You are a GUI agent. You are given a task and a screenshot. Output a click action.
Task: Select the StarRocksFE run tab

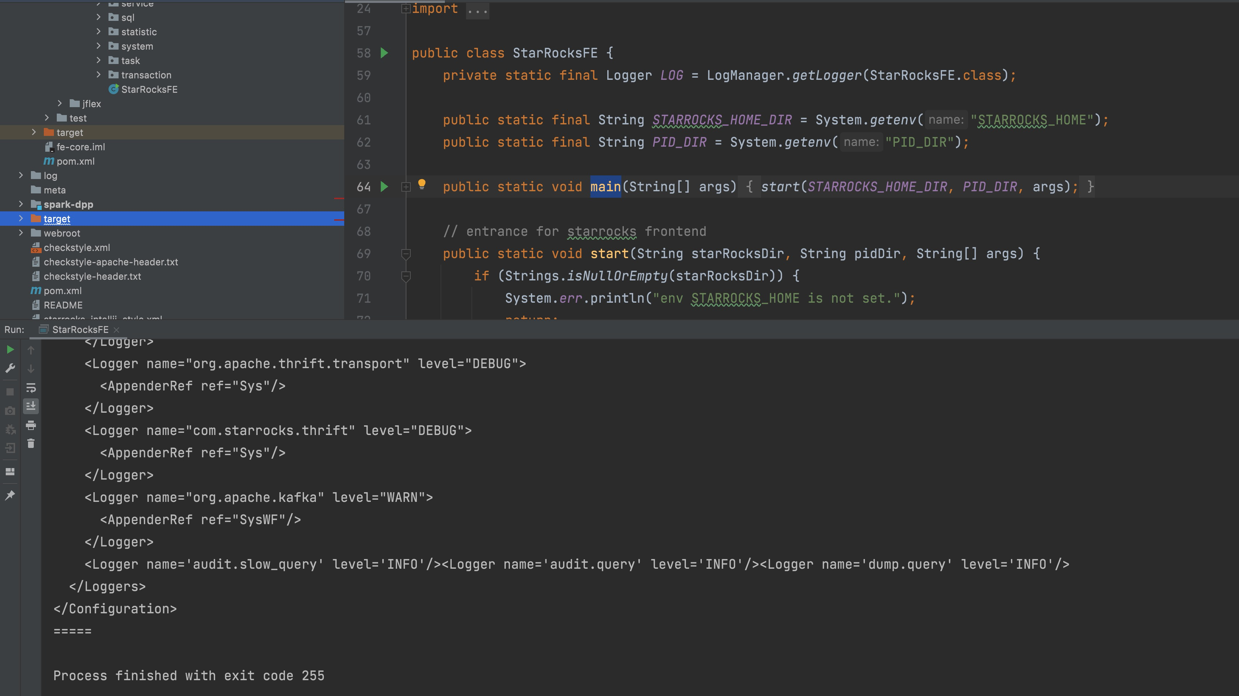(80, 330)
